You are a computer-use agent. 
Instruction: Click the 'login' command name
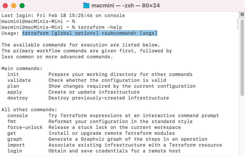[x=15, y=151]
